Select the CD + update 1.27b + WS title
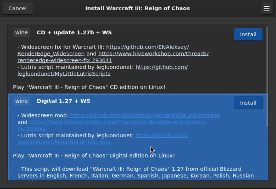 point(74,33)
